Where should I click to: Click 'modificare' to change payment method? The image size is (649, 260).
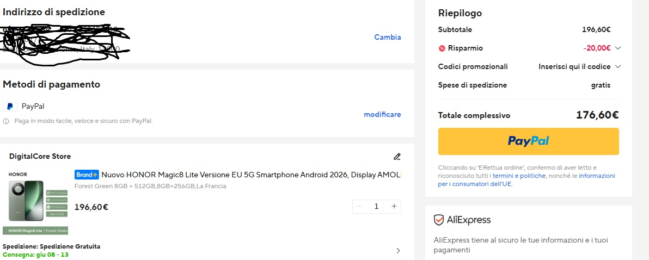(x=382, y=115)
